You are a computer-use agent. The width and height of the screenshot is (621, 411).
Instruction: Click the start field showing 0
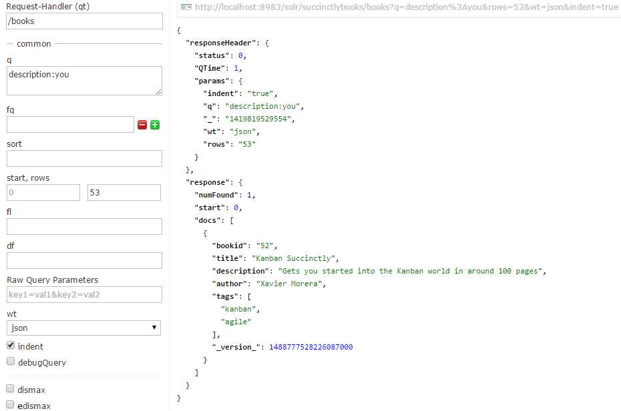click(43, 192)
